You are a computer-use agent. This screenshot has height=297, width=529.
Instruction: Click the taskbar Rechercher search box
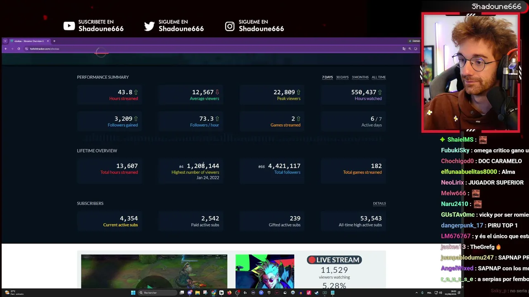click(x=157, y=293)
